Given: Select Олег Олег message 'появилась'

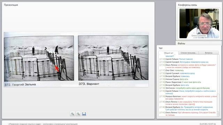Looking at the screenshot, I should [x=171, y=70].
